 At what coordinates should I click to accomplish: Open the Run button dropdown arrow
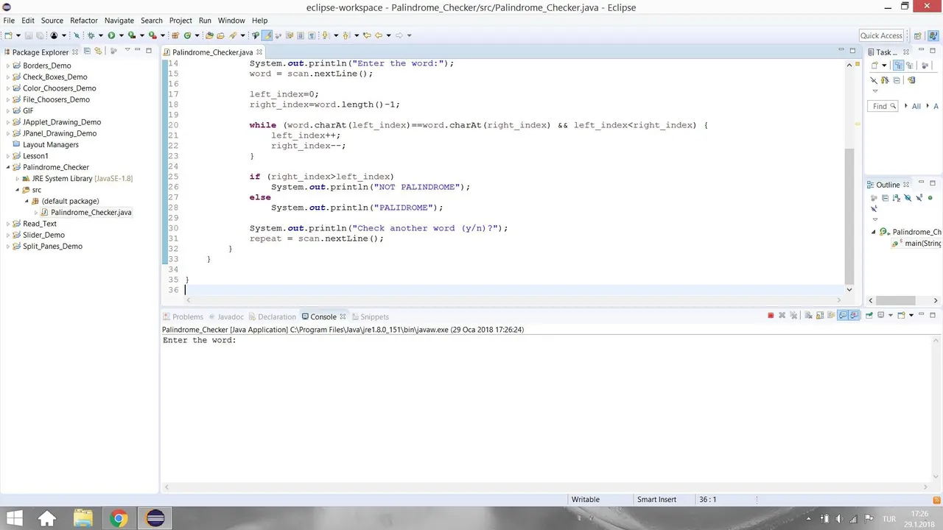click(x=121, y=35)
